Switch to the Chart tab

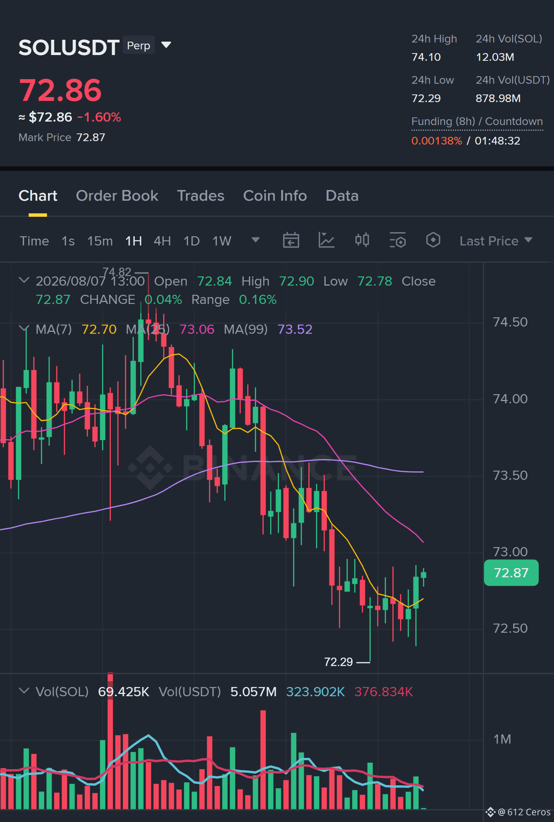click(x=38, y=196)
